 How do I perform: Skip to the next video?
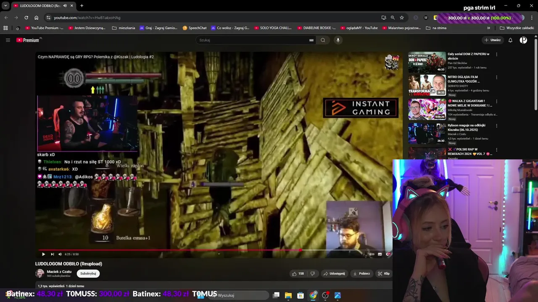[52, 254]
